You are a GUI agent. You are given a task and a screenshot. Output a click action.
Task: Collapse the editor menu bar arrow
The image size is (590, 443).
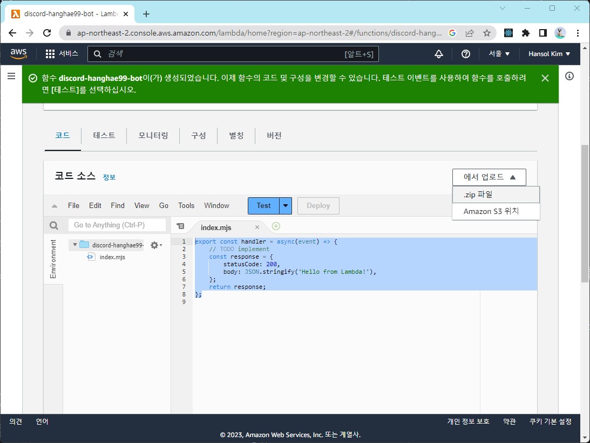(54, 205)
